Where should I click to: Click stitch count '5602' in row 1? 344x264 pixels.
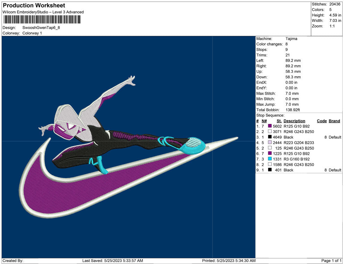[x=277, y=126]
